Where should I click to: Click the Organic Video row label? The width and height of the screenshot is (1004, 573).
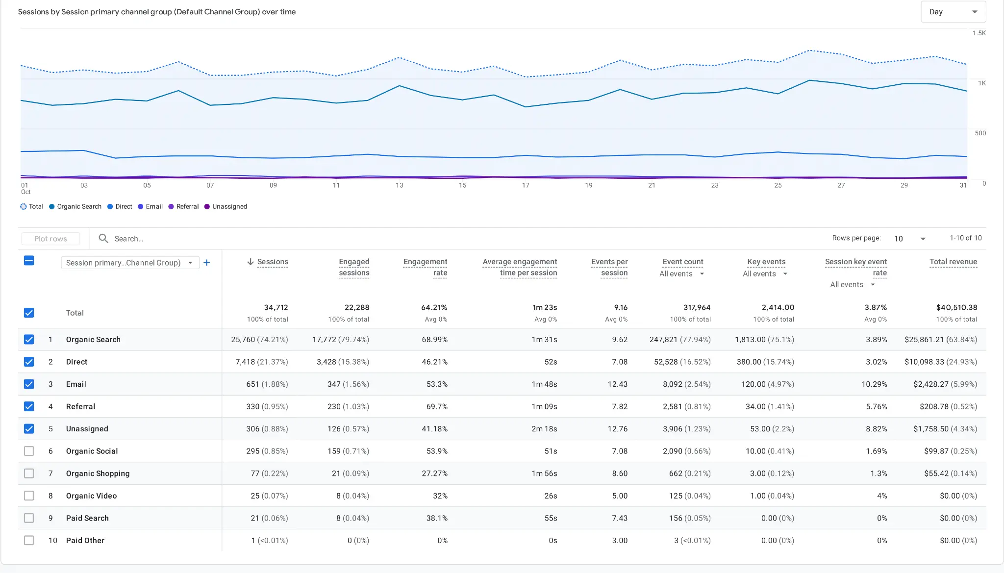[x=91, y=496]
